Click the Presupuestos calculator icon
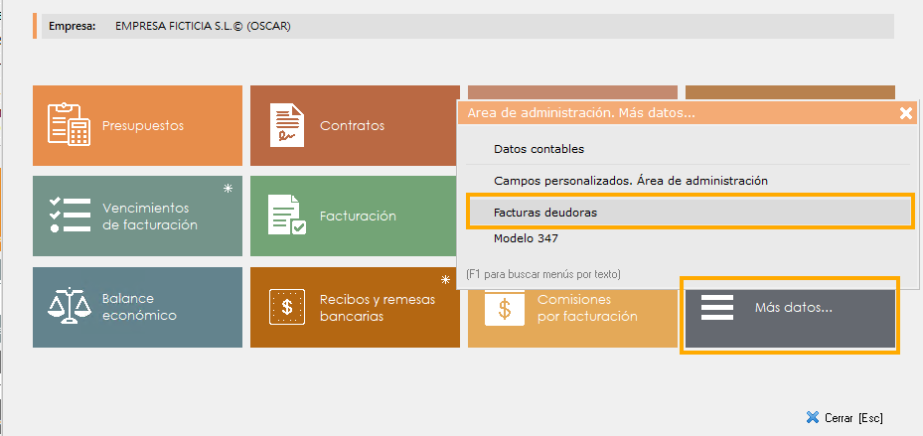This screenshot has width=923, height=436. click(70, 125)
